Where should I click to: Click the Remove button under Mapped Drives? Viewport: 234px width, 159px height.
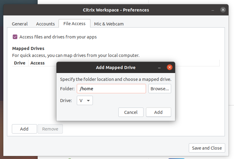(x=50, y=129)
